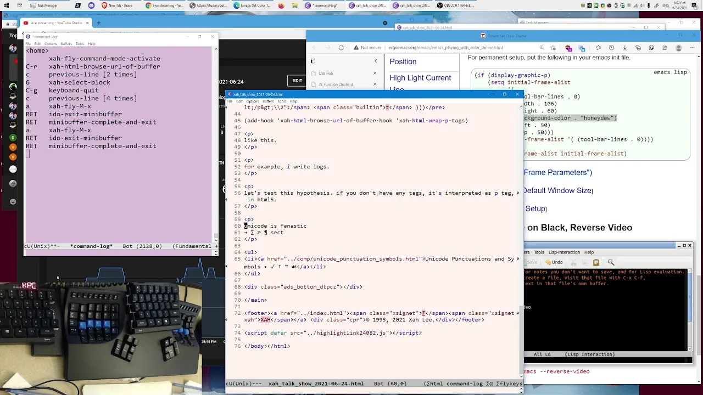Open Edge History icon
This screenshot has height=395, width=703.
(611, 48)
